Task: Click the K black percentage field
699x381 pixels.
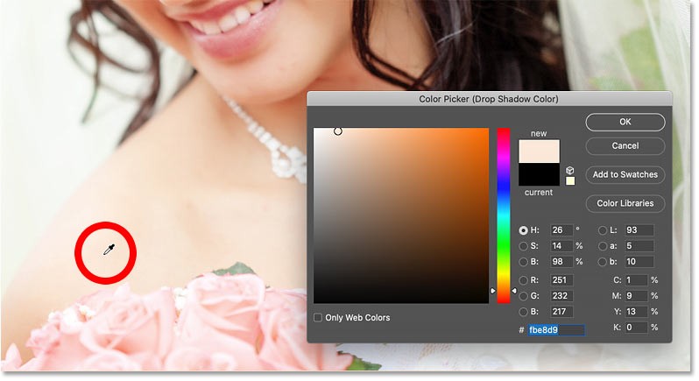Action: [636, 328]
